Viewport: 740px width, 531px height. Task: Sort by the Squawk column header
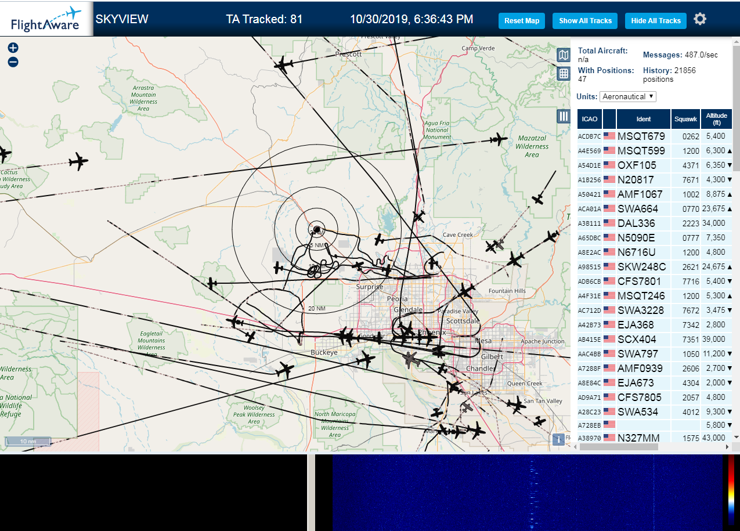point(685,118)
